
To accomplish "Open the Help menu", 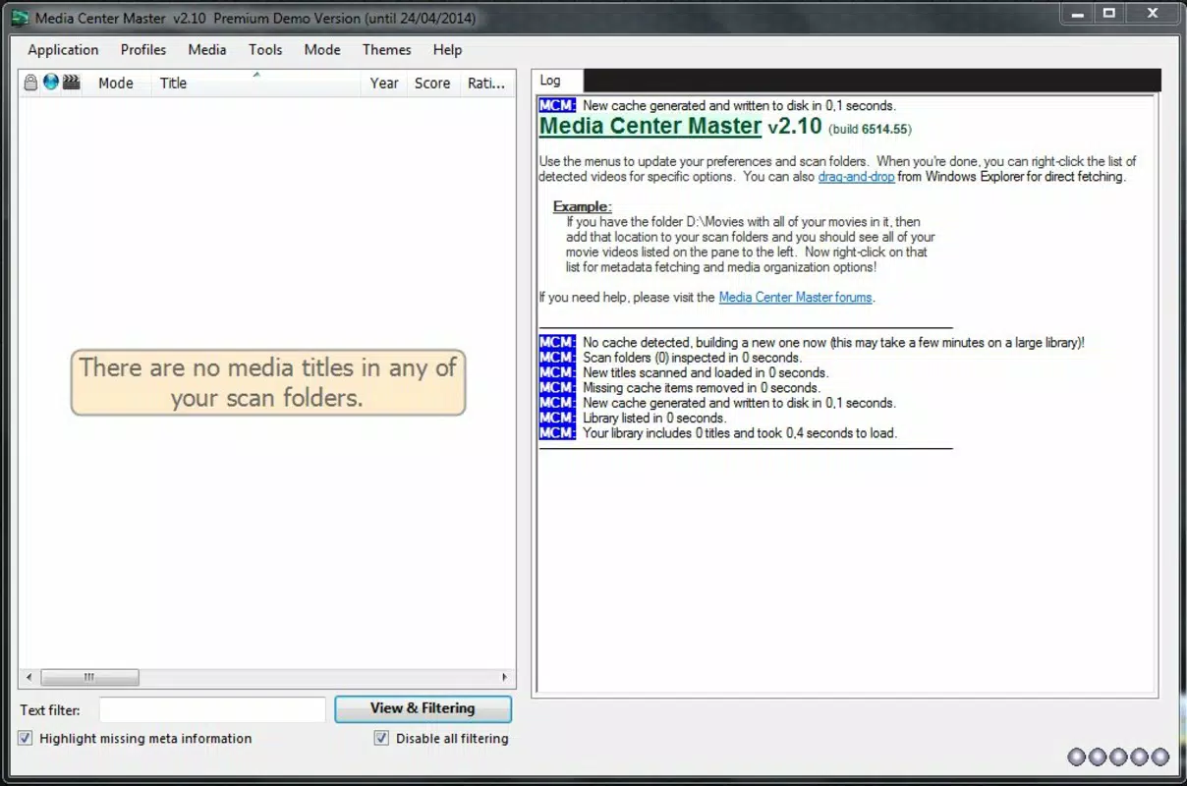I will pyautogui.click(x=447, y=50).
